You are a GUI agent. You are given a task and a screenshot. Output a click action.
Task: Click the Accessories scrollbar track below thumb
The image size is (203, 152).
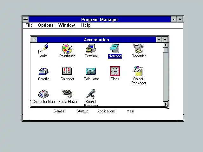pyautogui.click(x=166, y=77)
